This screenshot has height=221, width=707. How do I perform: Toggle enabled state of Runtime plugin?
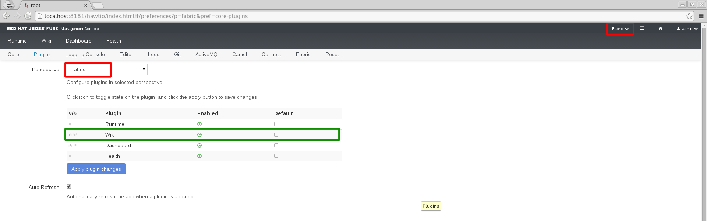[x=199, y=124]
